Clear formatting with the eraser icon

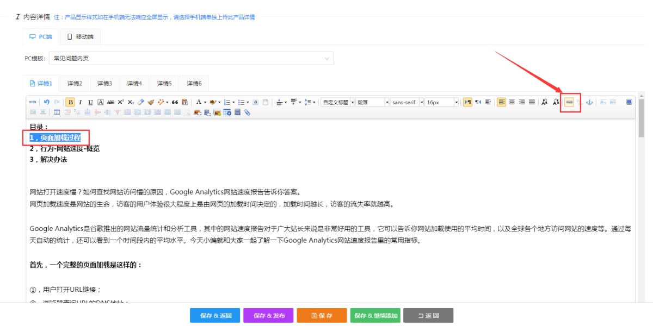tap(140, 102)
